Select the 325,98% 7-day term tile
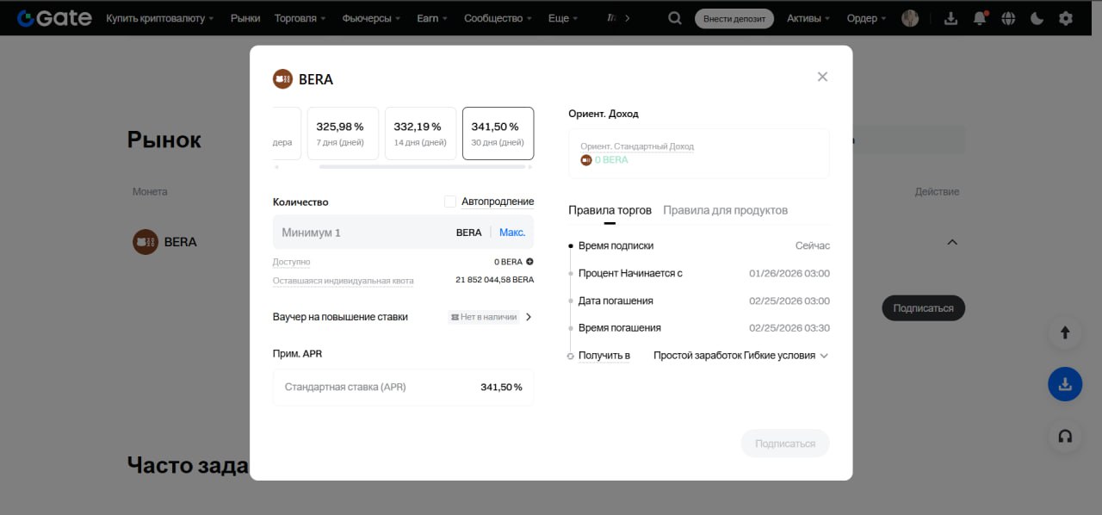The width and height of the screenshot is (1102, 515). click(x=342, y=133)
